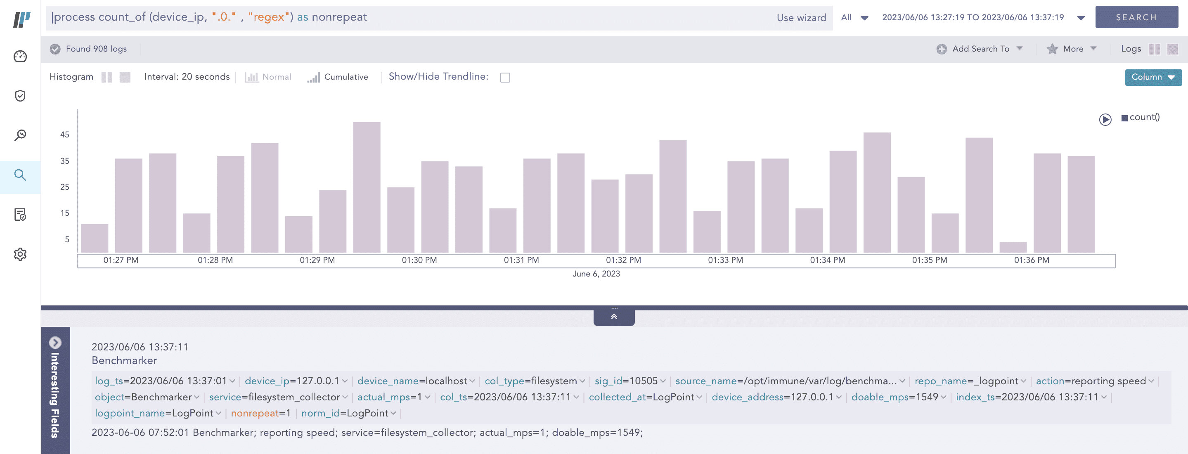Open settings gear icon in sidebar
Viewport: 1188px width, 454px height.
20,254
